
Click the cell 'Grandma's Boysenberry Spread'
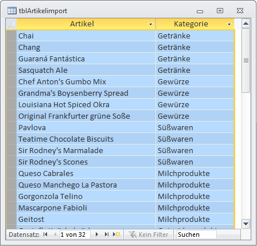pos(86,93)
